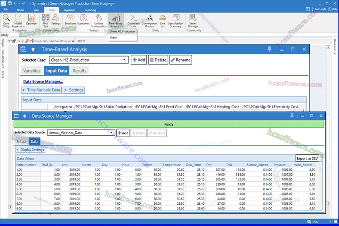Image resolution: width=339 pixels, height=226 pixels.
Task: Open the Shapes side panel tab
Action: tap(3, 43)
